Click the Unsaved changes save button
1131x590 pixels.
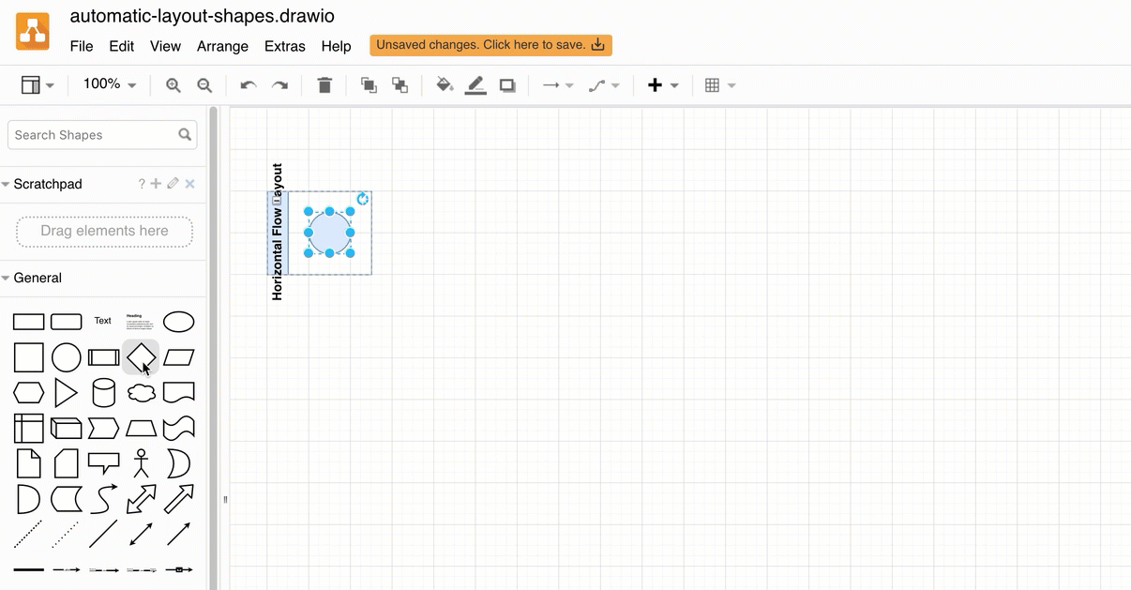point(490,44)
